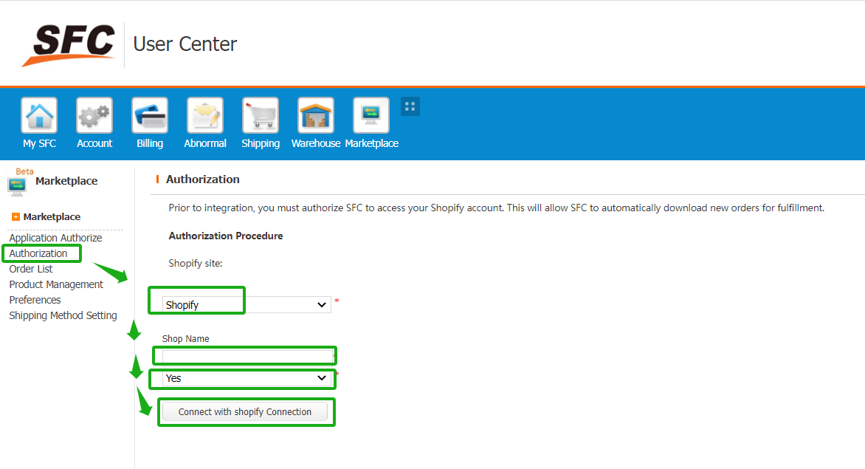Open Product Management in sidebar
865x469 pixels.
56,284
